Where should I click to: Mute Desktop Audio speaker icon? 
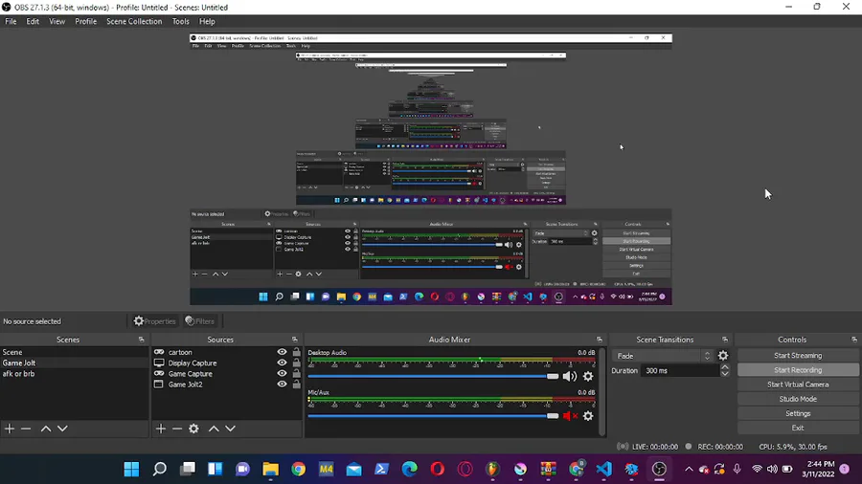pyautogui.click(x=570, y=377)
